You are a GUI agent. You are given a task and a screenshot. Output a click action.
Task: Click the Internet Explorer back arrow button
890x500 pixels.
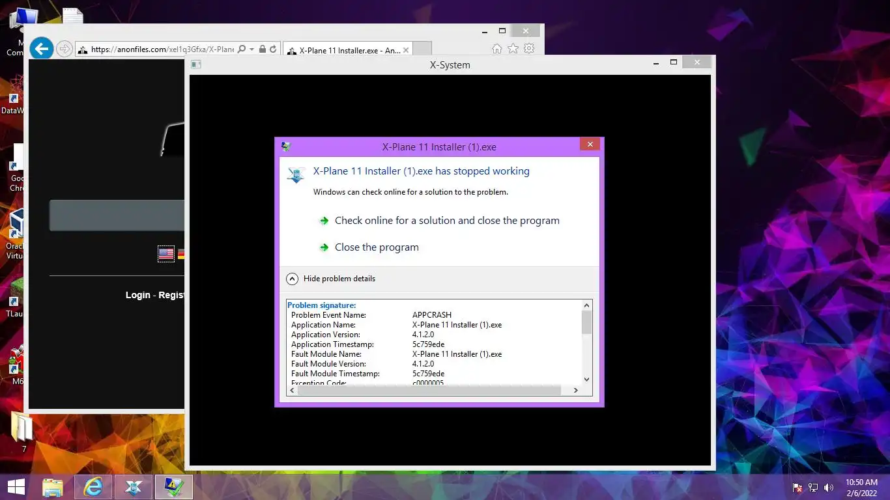[42, 48]
